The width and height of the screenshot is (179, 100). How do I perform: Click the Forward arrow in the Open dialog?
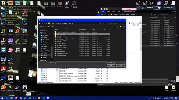[43, 23]
